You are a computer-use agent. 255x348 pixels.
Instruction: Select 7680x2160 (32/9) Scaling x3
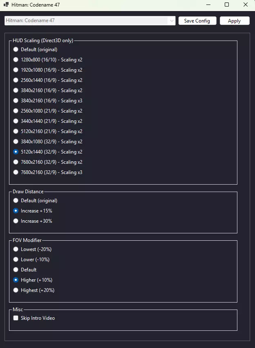[16, 172]
